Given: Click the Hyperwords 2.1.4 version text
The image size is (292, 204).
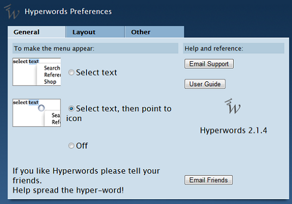Looking at the screenshot, I should pos(234,130).
